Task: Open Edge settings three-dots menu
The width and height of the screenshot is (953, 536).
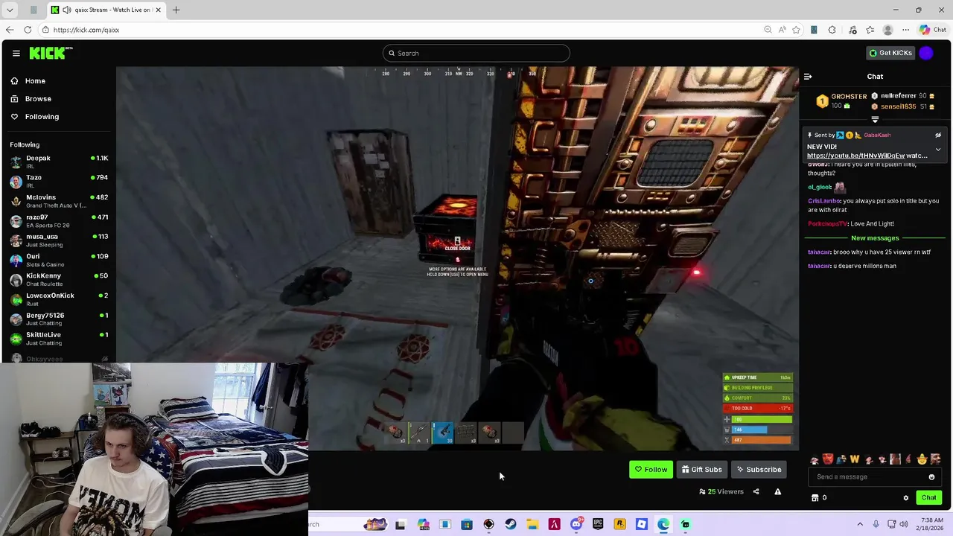Action: (905, 30)
